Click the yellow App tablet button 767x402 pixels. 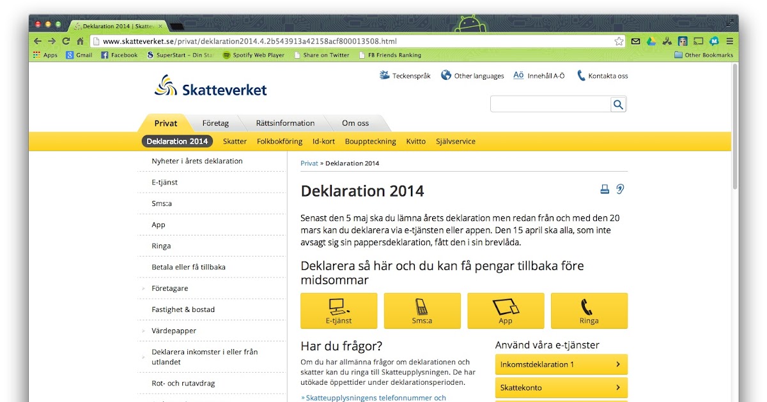click(x=506, y=311)
